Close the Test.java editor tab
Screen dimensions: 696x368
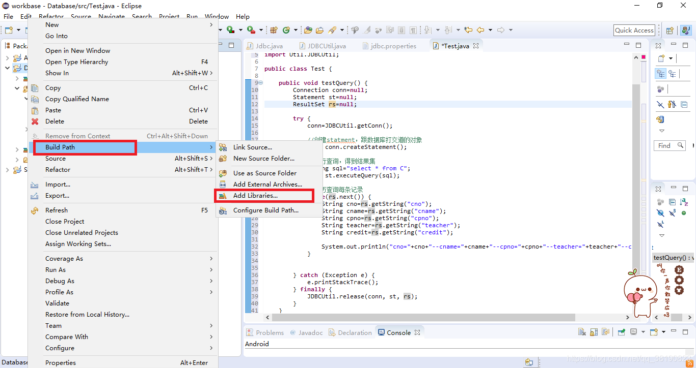[x=476, y=46]
